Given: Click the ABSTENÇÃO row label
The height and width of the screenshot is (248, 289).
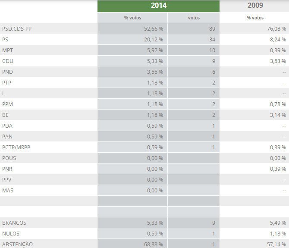Looking at the screenshot, I should pyautogui.click(x=17, y=244).
